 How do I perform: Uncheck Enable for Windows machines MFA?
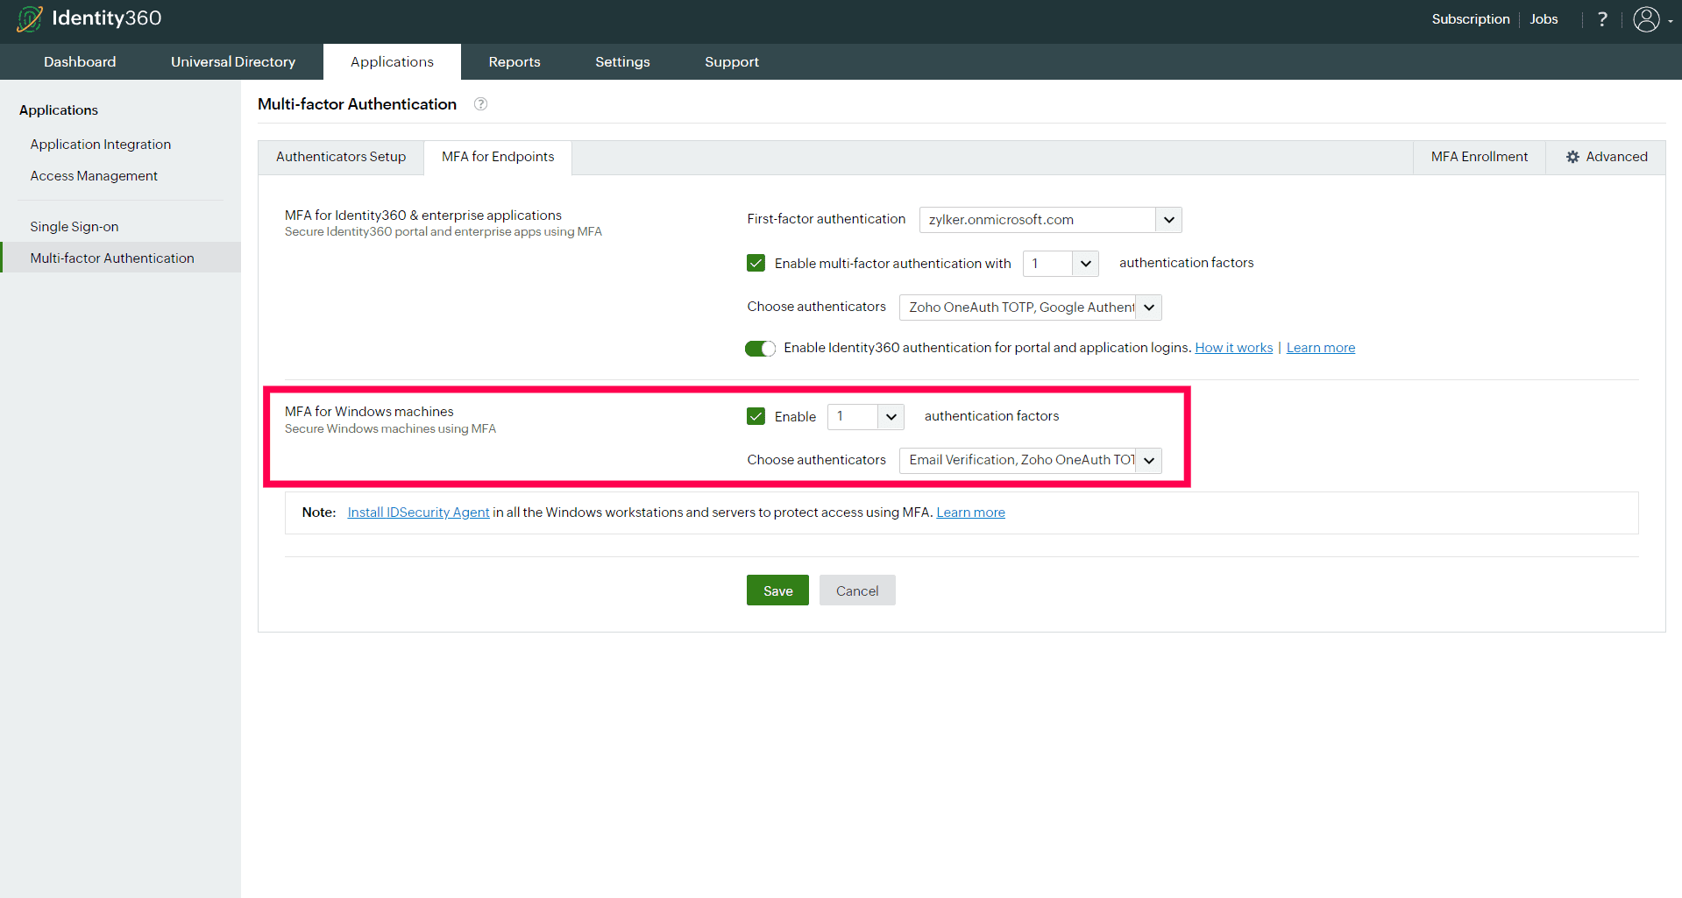point(756,416)
